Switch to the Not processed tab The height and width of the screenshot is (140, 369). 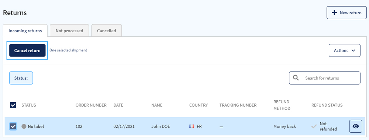pyautogui.click(x=69, y=31)
